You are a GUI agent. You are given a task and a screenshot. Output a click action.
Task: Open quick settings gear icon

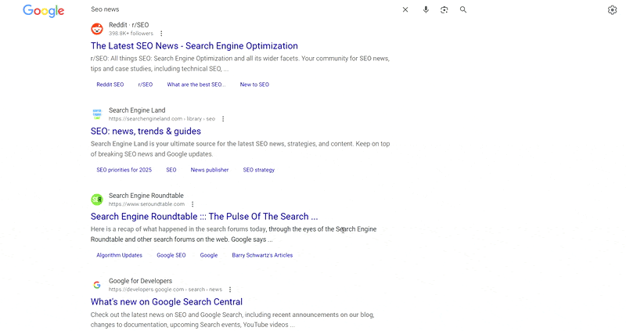(x=612, y=10)
